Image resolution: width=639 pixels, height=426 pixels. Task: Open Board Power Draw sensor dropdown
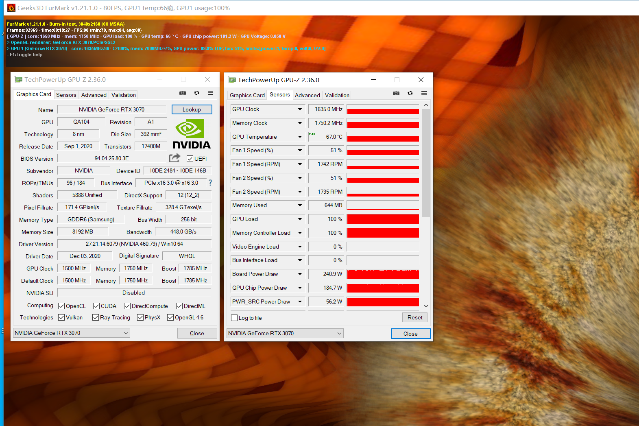tap(300, 274)
